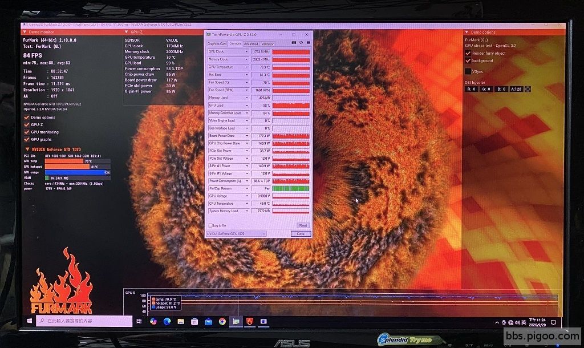Viewport: 584px width, 348px height.
Task: Collapse the NVIDIA GeForce GTX 1070 section
Action: (x=27, y=149)
